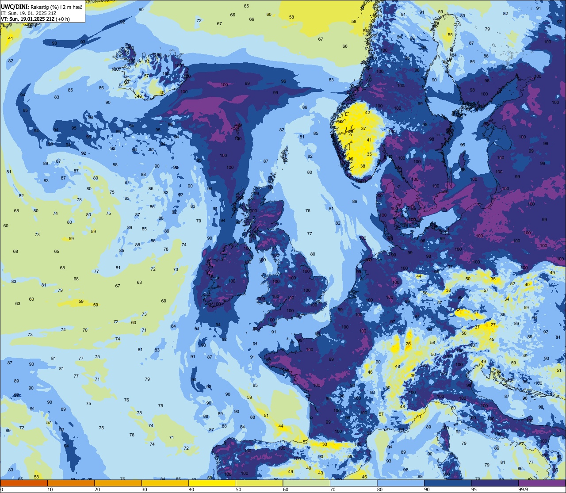Click the 'UWC/DINI' title text
The width and height of the screenshot is (566, 493).
tap(14, 7)
